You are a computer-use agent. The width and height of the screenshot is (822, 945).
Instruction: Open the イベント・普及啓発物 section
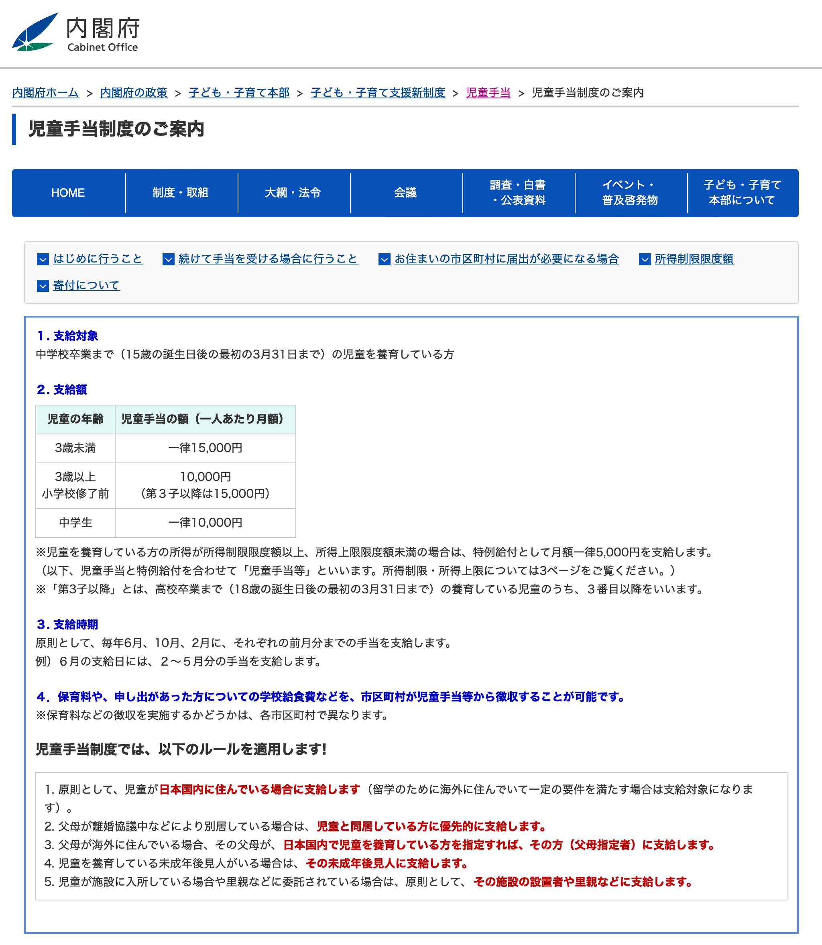(x=630, y=193)
